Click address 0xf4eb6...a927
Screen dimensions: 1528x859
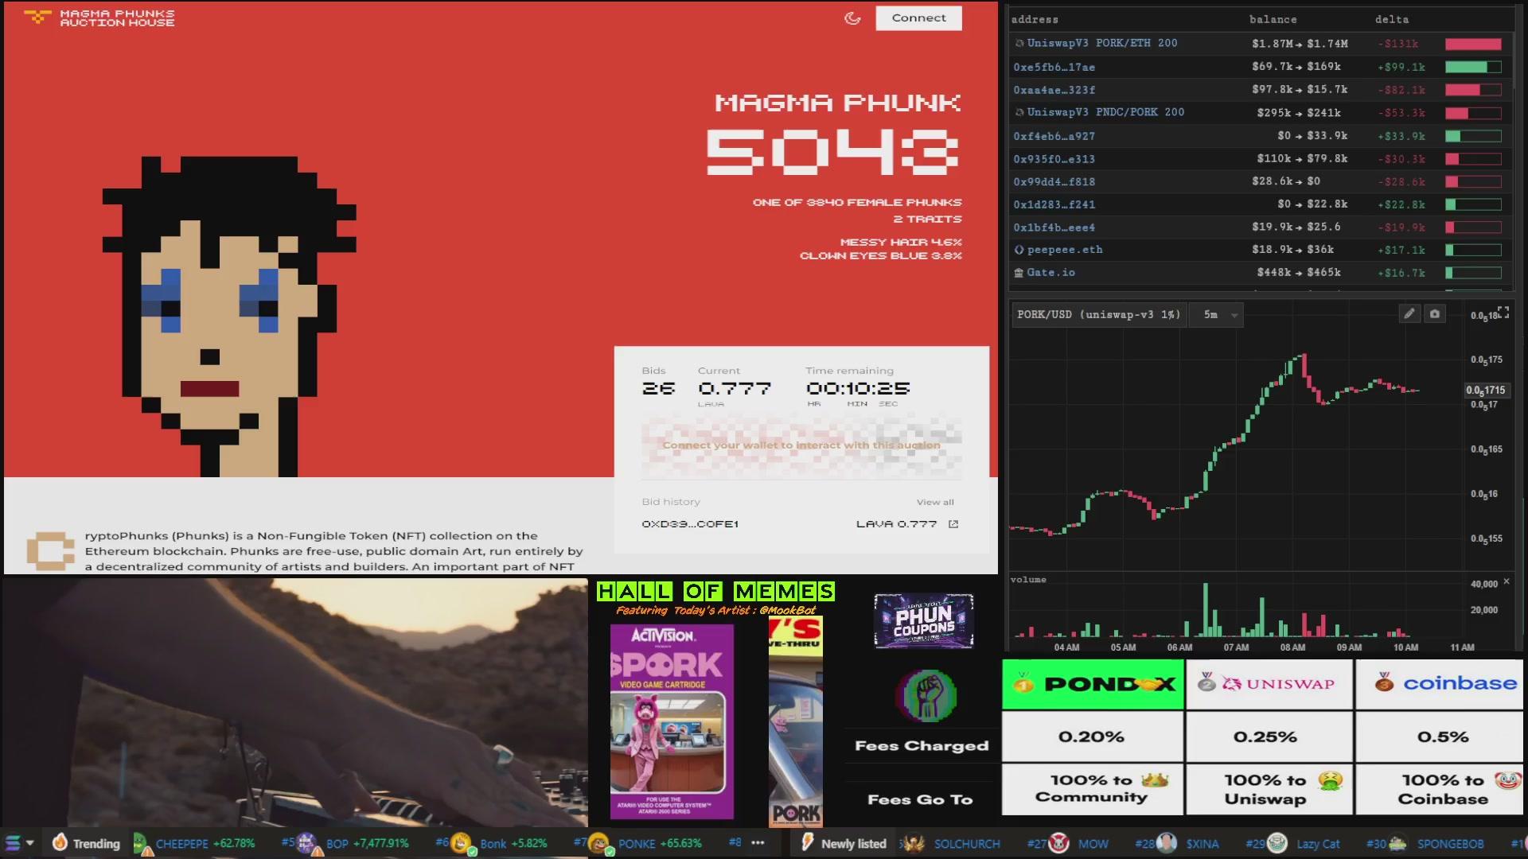tap(1054, 136)
